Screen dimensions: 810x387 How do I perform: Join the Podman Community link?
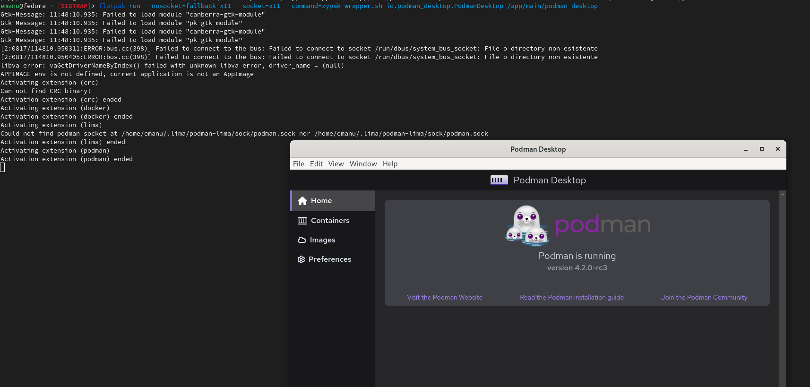tap(704, 297)
